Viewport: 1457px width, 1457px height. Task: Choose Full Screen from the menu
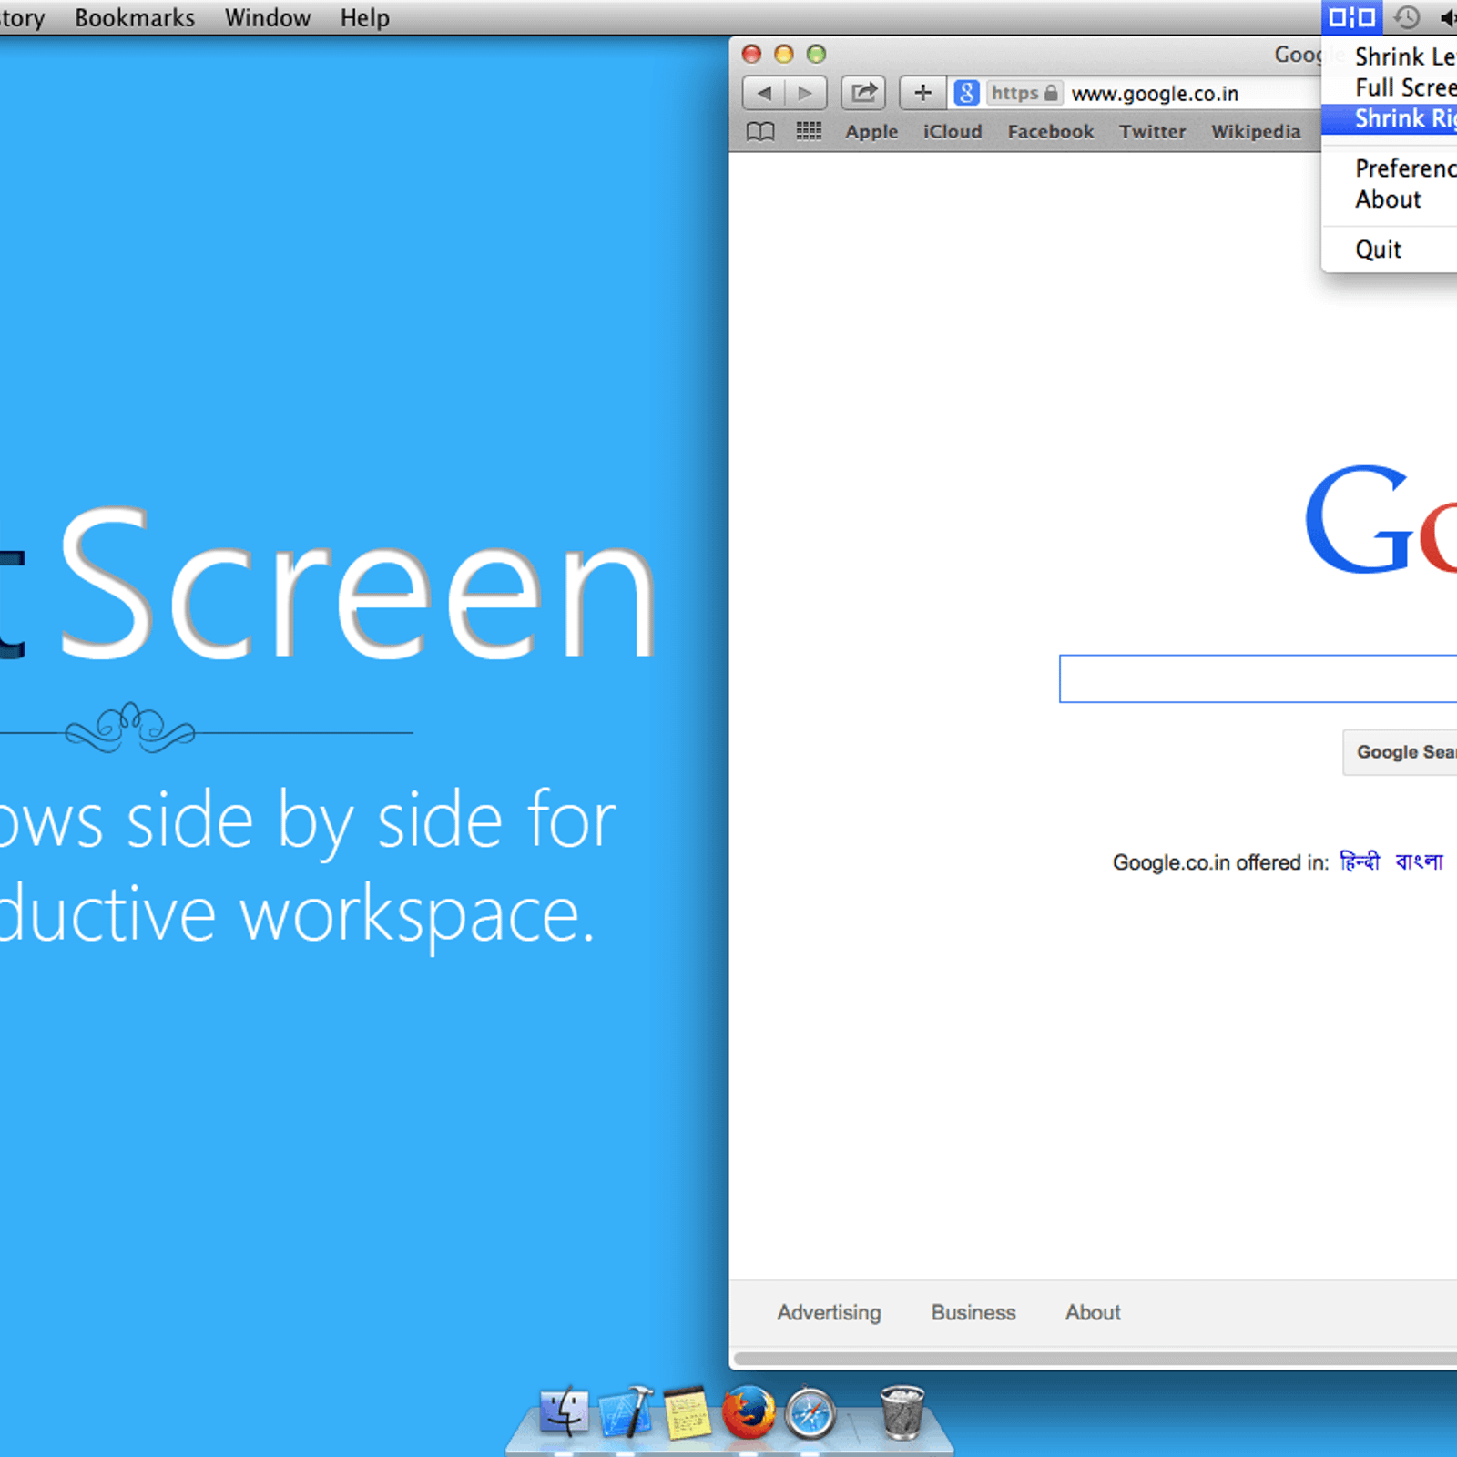tap(1390, 87)
